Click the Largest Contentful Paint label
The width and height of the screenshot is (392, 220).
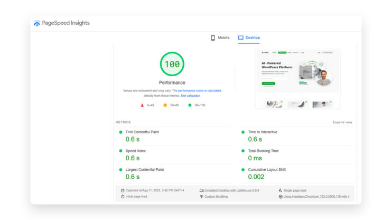point(145,169)
